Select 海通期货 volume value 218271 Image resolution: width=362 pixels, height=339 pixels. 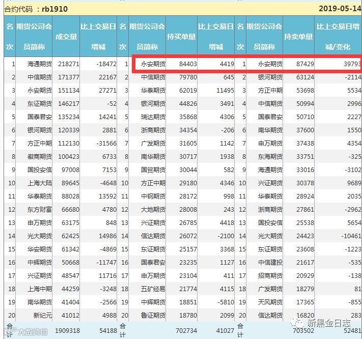(x=69, y=64)
